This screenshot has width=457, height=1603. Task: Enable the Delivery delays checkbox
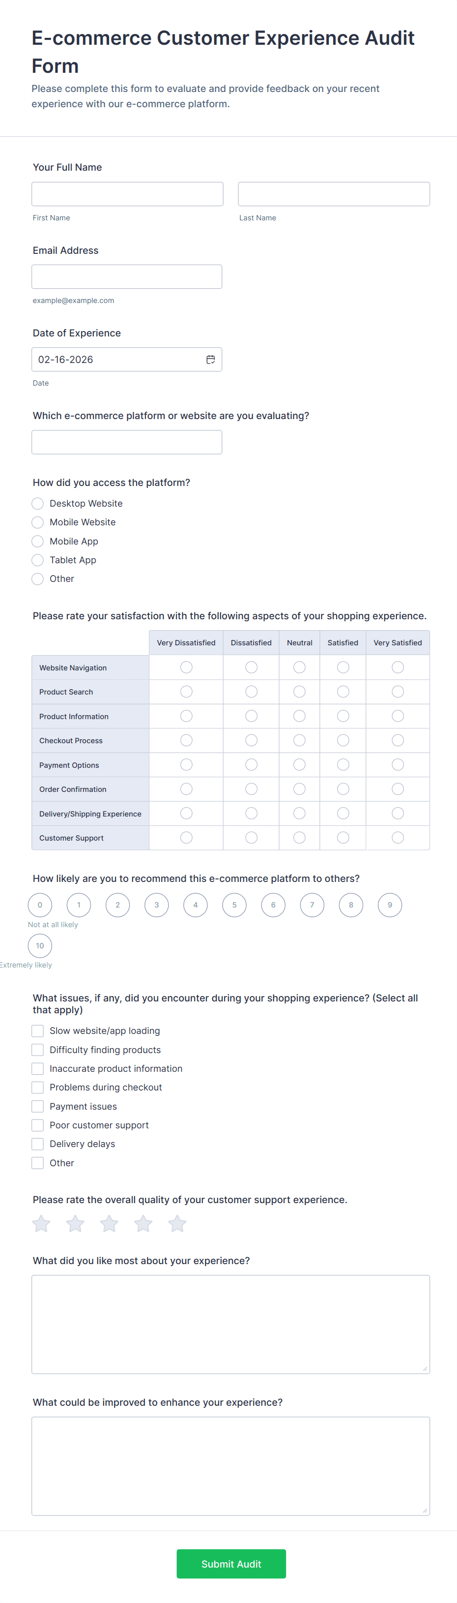point(38,1144)
